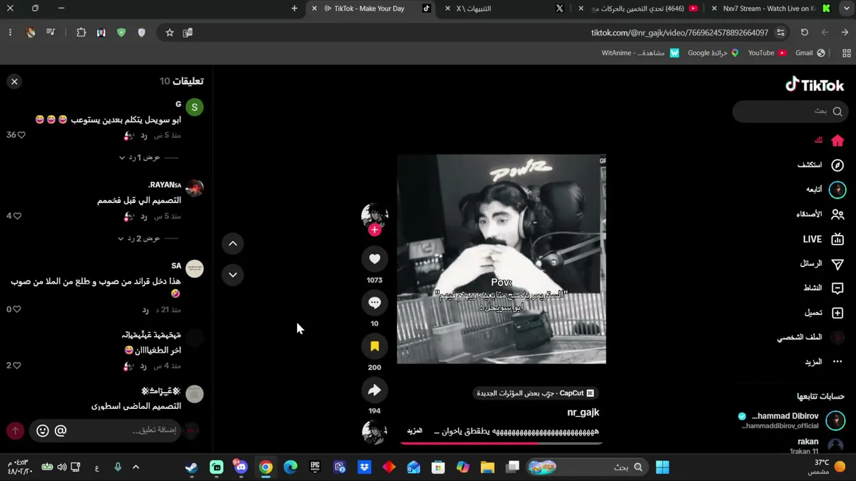Close the comments panel with X
The height and width of the screenshot is (481, 856).
pyautogui.click(x=14, y=82)
